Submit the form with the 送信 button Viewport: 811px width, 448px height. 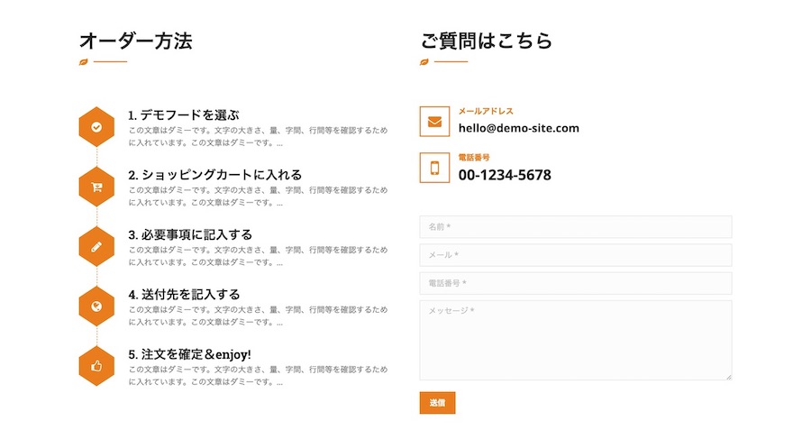(x=438, y=403)
